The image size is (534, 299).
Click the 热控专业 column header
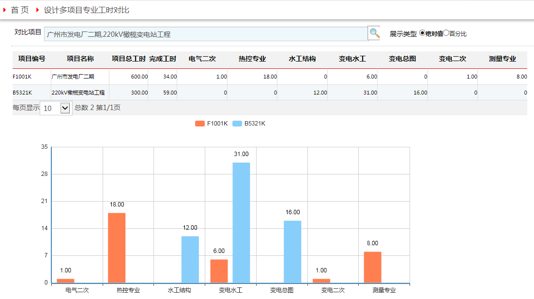pyautogui.click(x=252, y=59)
